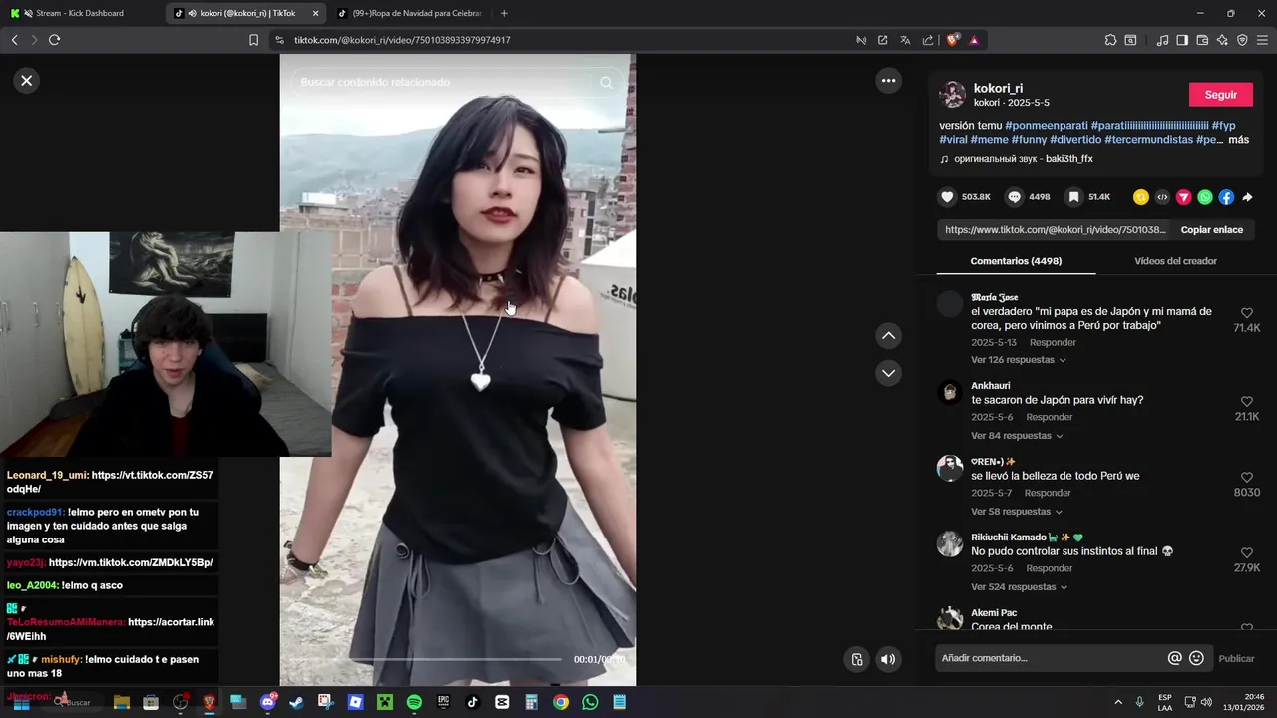Open comments via the 4498 bubble icon
This screenshot has width=1277, height=718.
tap(1015, 197)
